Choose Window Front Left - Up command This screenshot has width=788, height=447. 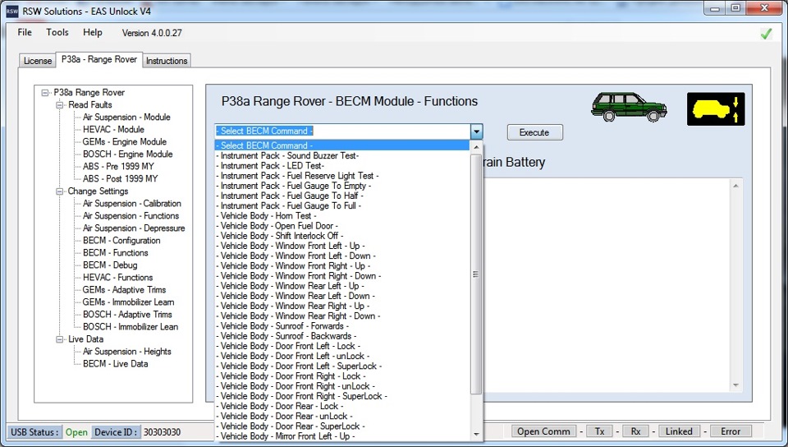click(342, 246)
